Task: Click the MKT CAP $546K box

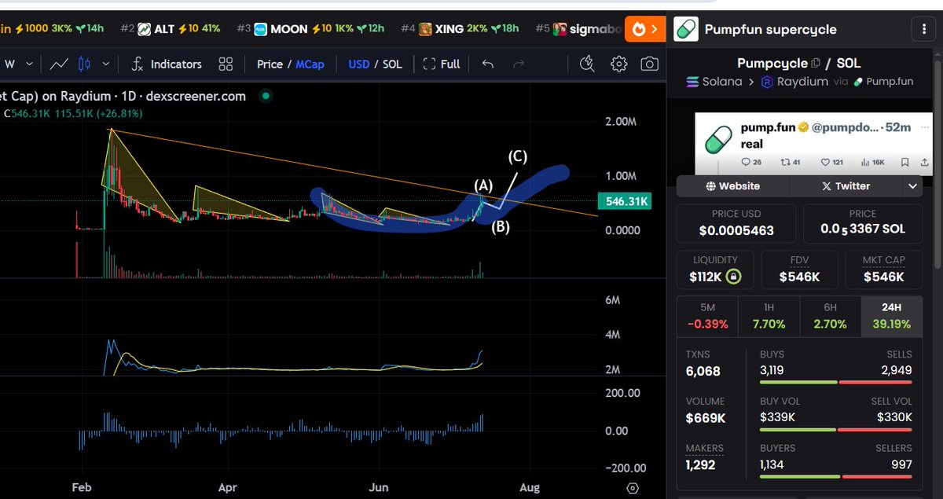Action: point(884,270)
